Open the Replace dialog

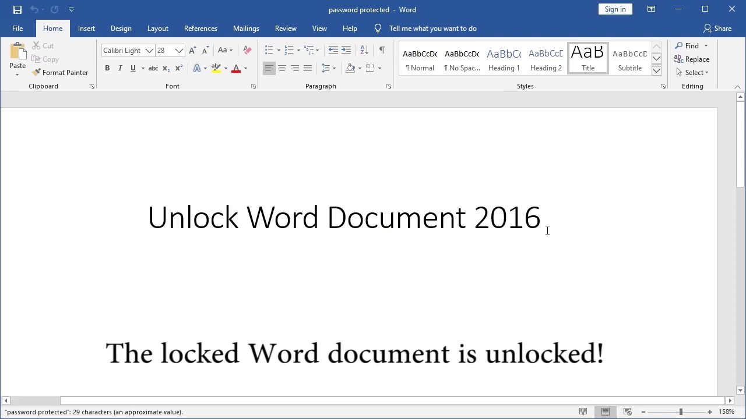(x=692, y=59)
